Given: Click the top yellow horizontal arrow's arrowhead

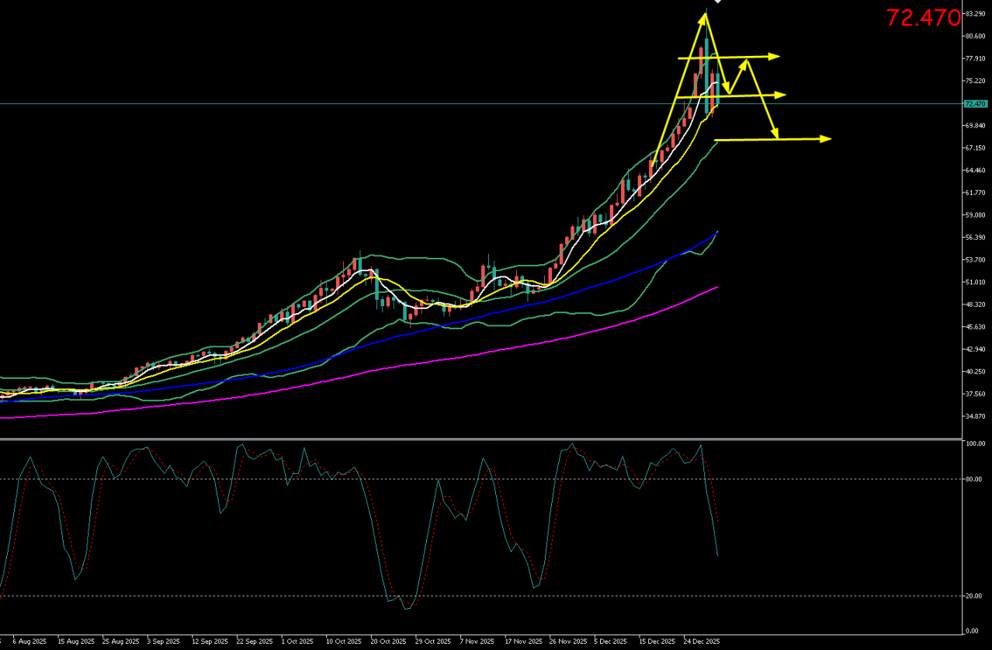Looking at the screenshot, I should 775,56.
